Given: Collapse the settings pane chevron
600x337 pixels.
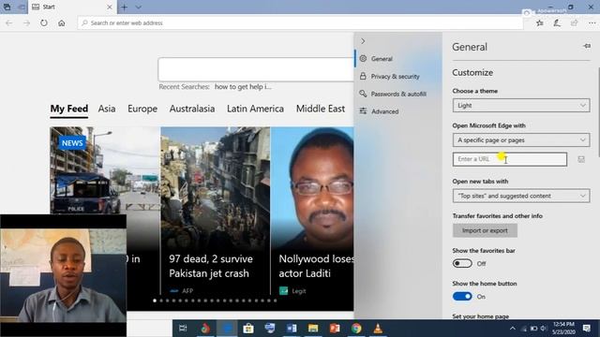Looking at the screenshot, I should [x=363, y=41].
